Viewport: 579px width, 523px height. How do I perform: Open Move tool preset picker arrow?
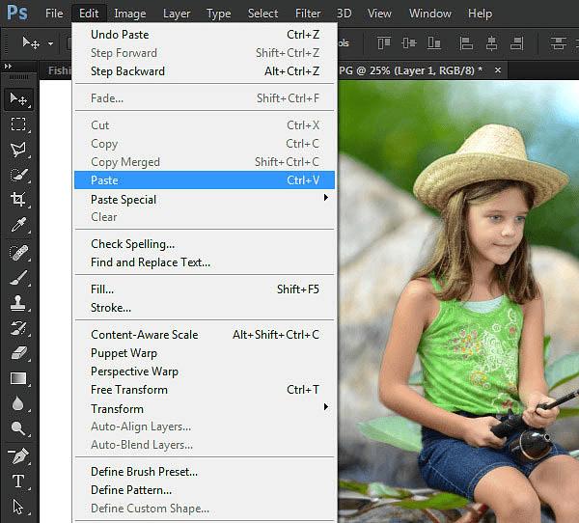point(50,43)
